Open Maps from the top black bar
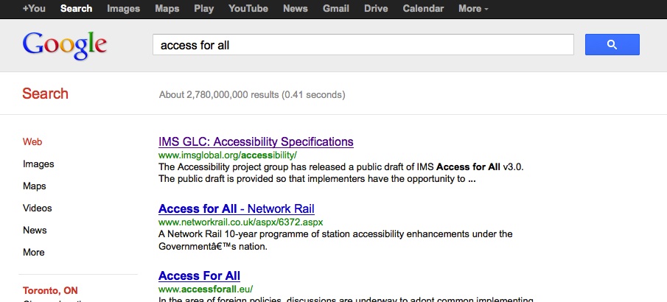667x302 pixels. tap(167, 9)
